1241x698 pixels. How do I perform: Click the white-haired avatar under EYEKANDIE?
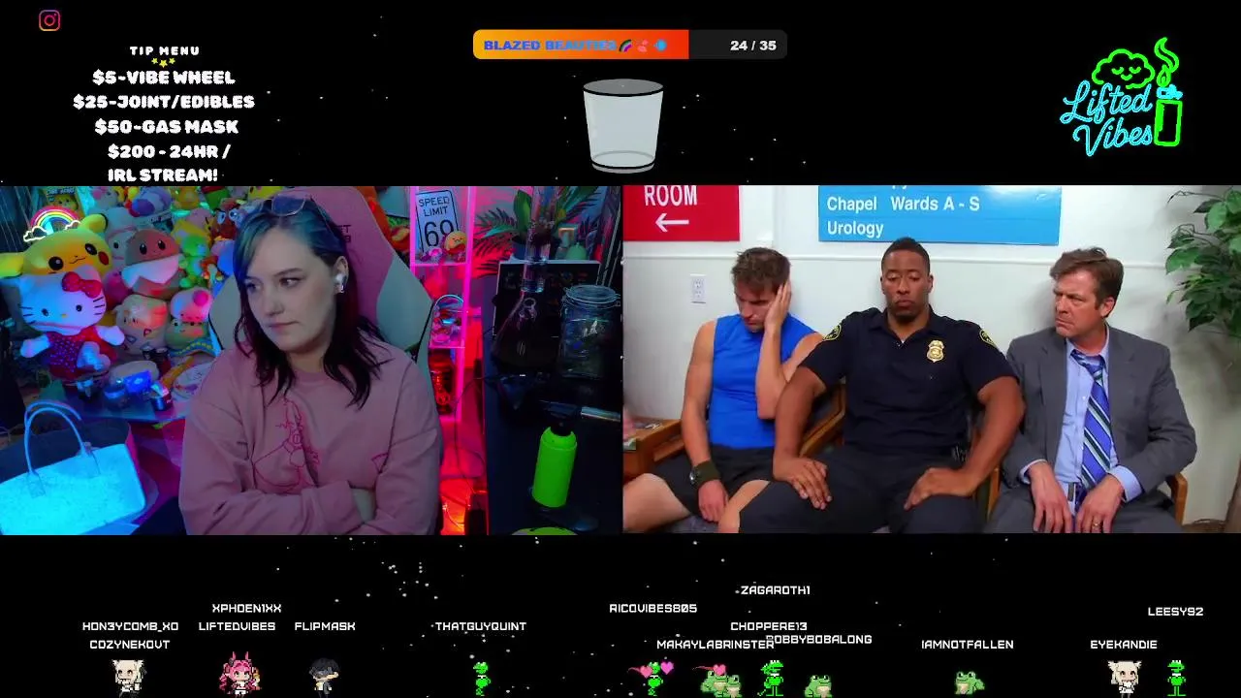pos(1125,677)
